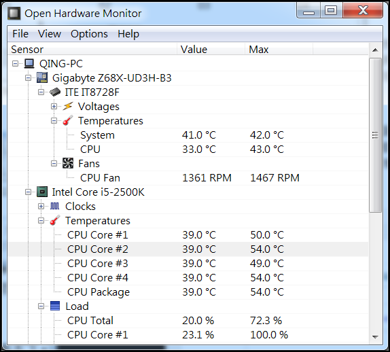Collapse the Gigabyte Z68X-UD3H-B3 node
The width and height of the screenshot is (390, 352).
[28, 78]
